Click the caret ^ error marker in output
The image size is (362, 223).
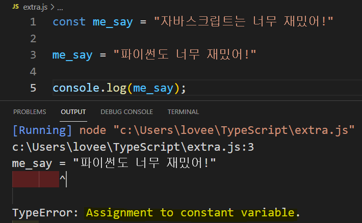coord(62,178)
